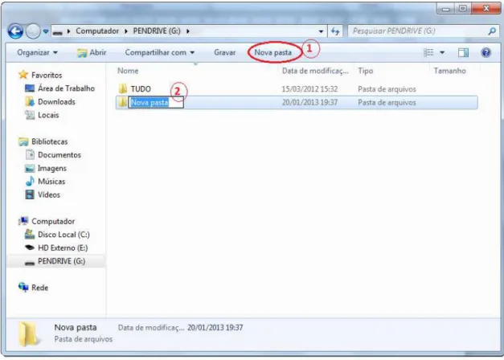Sort by the Tamanho column header
This screenshot has width=504, height=360.
(x=449, y=71)
